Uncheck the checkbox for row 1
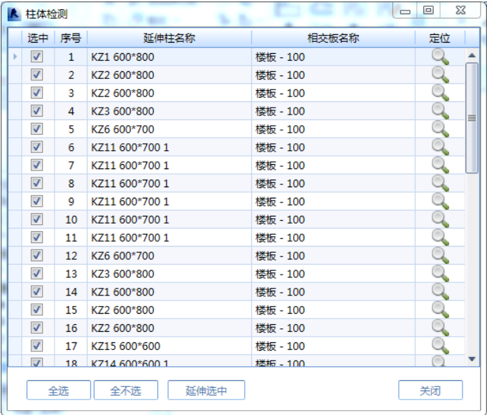The image size is (487, 415). [x=36, y=57]
